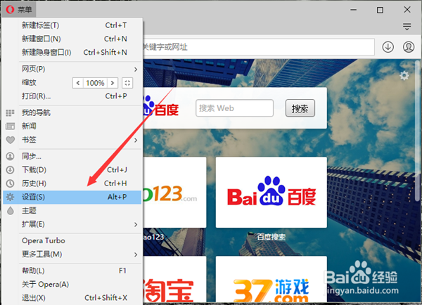Expand the 网页(P) submenu arrow

[136, 70]
